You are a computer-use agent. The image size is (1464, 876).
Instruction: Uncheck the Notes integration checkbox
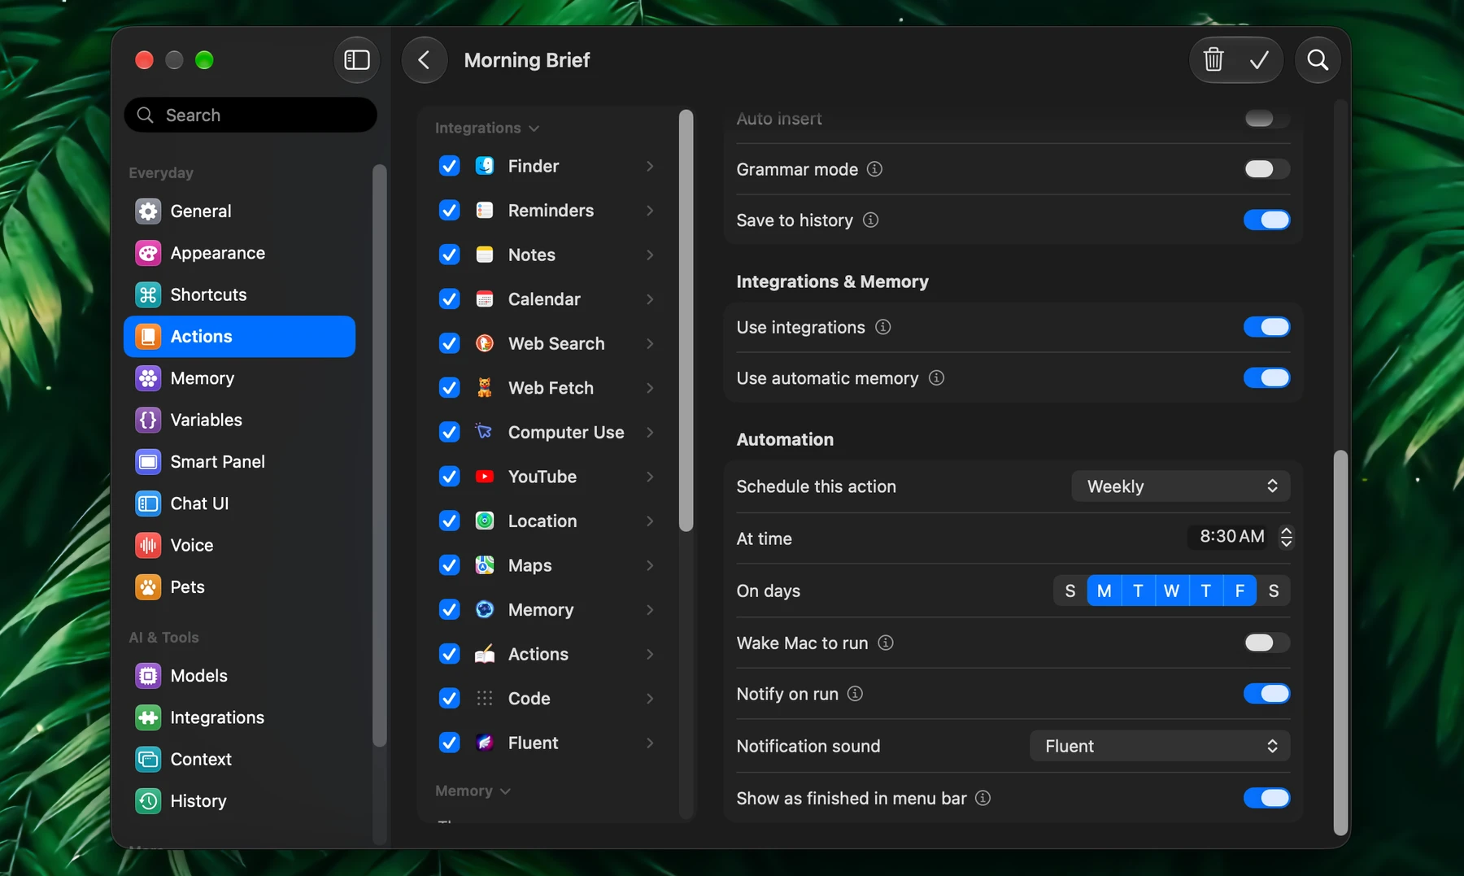(x=449, y=255)
